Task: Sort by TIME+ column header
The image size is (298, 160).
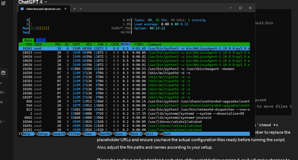Action: [x=139, y=45]
